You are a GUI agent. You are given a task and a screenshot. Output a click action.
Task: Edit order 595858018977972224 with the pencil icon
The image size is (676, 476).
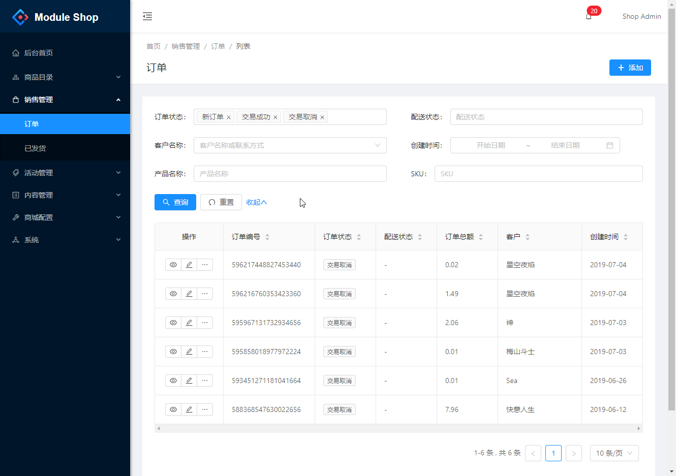tap(189, 352)
